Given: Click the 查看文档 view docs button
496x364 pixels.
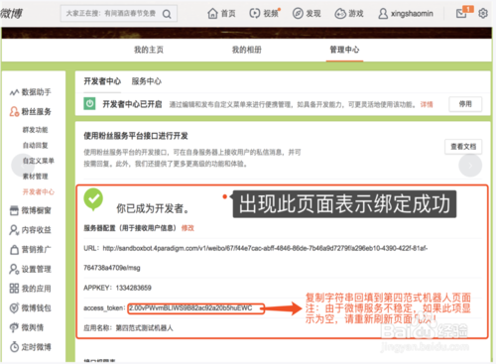Looking at the screenshot, I should 463,147.
